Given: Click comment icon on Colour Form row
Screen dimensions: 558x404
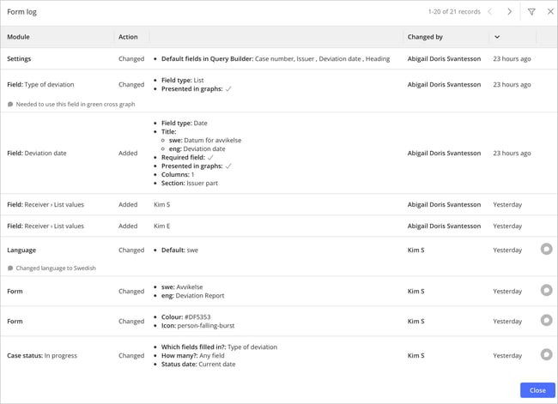Looking at the screenshot, I should coord(546,321).
